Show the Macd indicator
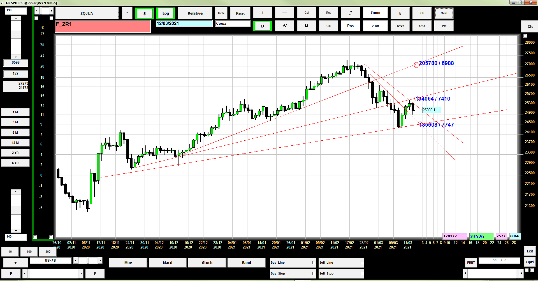The height and width of the screenshot is (281, 538). [x=168, y=263]
